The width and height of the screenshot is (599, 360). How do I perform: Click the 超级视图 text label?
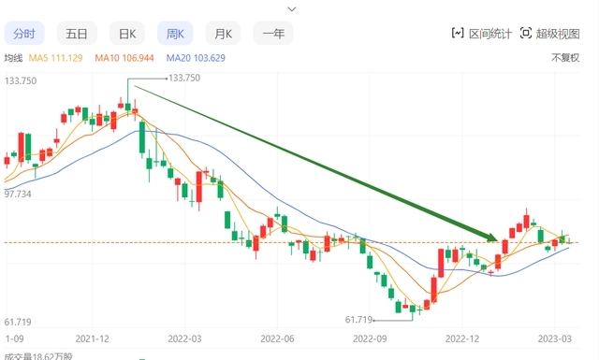click(558, 34)
